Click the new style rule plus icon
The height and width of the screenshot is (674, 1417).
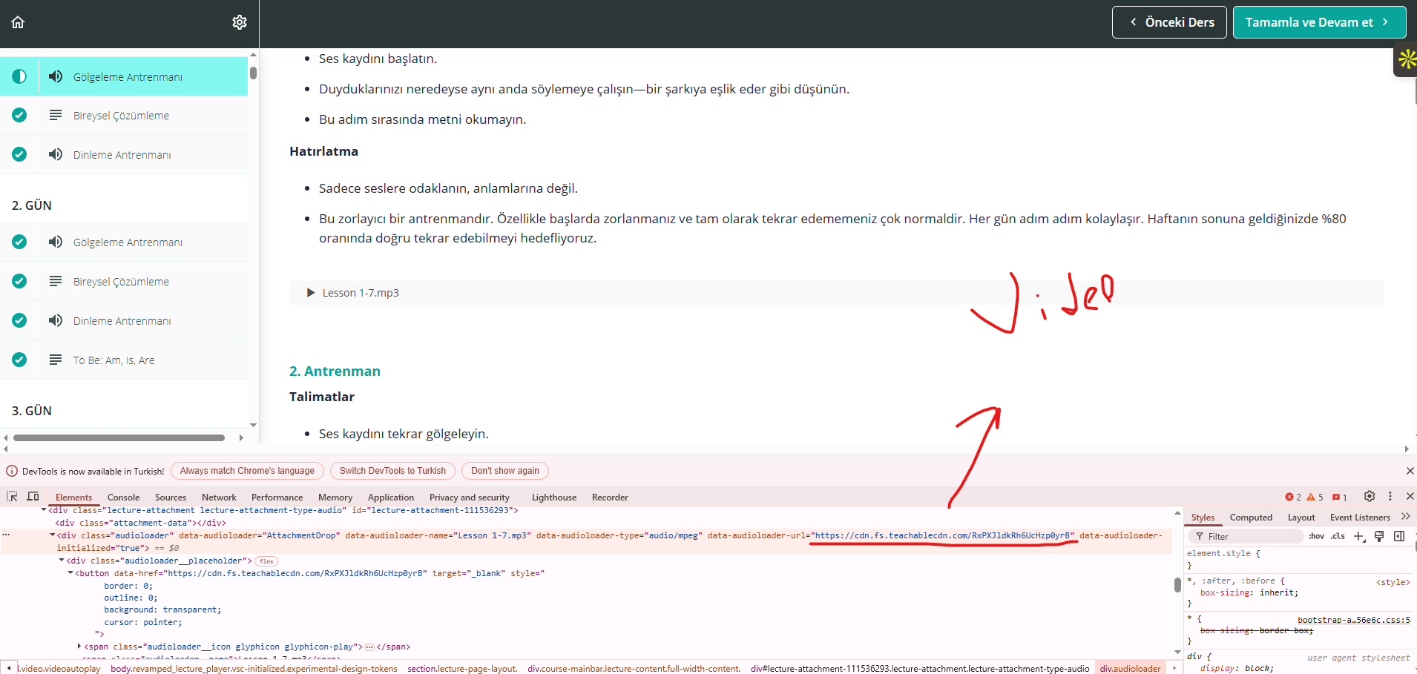click(x=1358, y=536)
